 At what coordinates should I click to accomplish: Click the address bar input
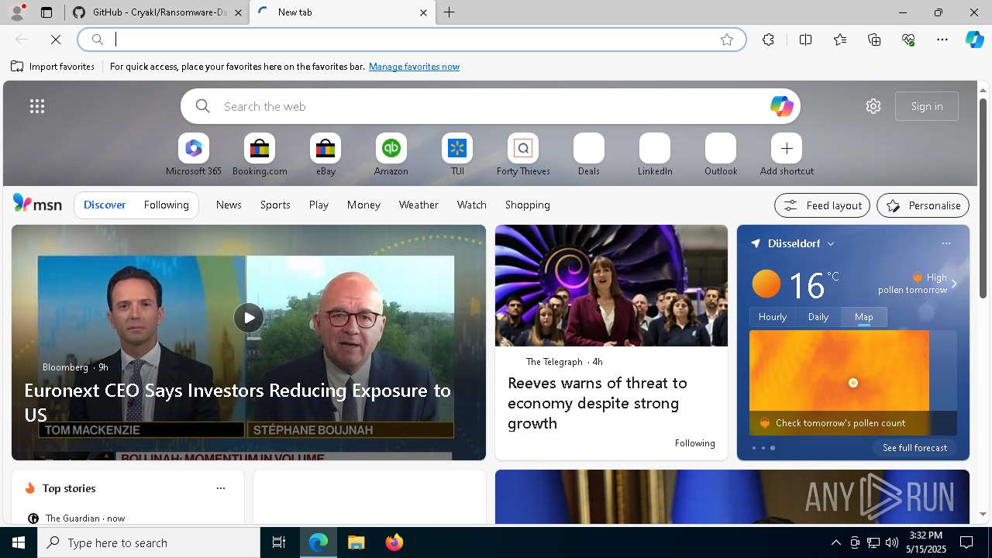411,40
